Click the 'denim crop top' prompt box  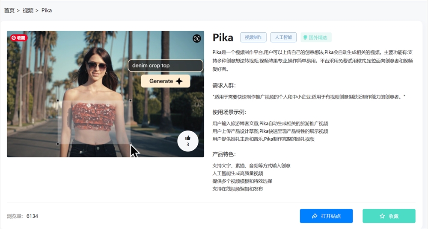[x=165, y=66]
